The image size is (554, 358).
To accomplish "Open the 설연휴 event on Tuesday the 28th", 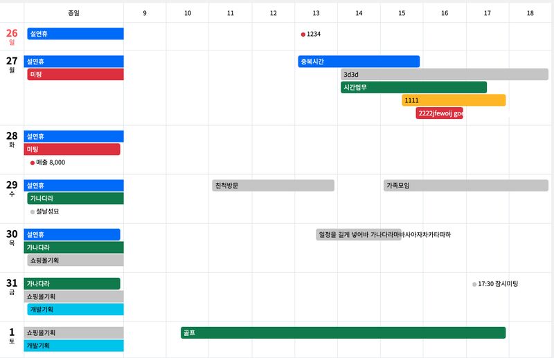I will coord(74,137).
